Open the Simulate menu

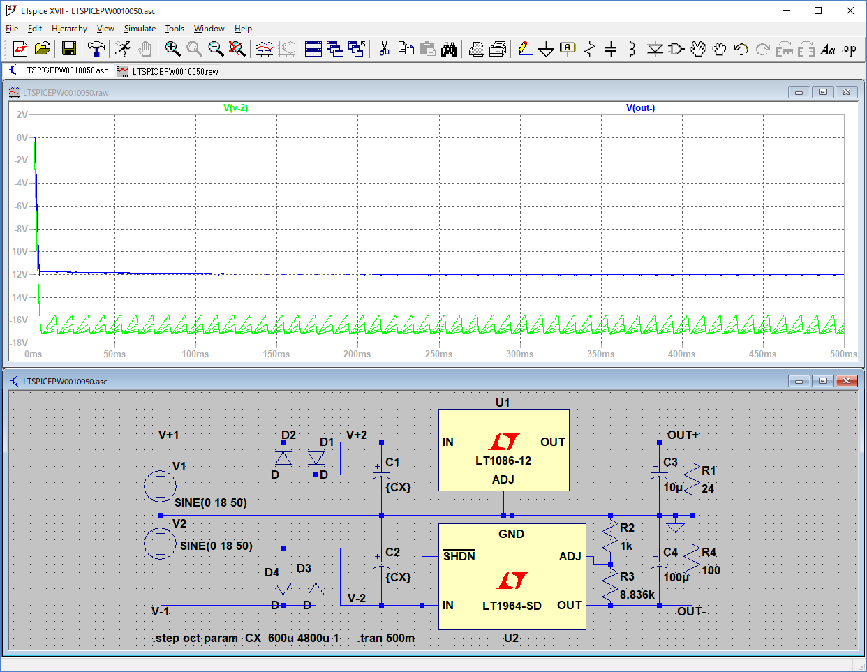tap(140, 29)
